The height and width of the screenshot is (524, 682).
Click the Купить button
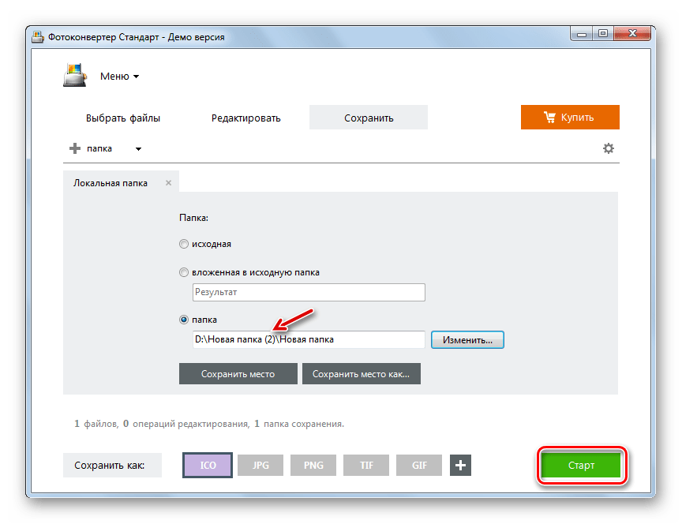click(x=570, y=118)
